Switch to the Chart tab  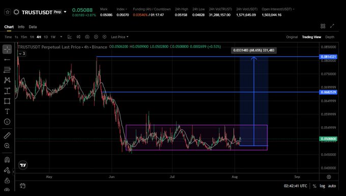[x=9, y=26]
